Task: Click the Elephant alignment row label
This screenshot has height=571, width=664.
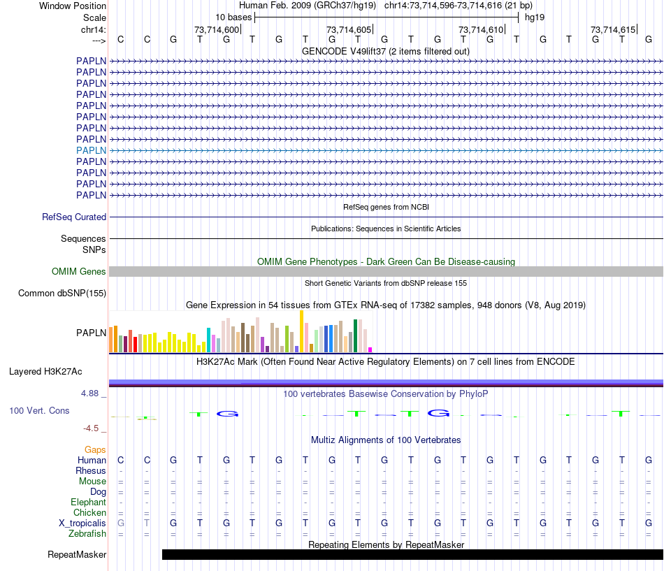Action: point(88,502)
